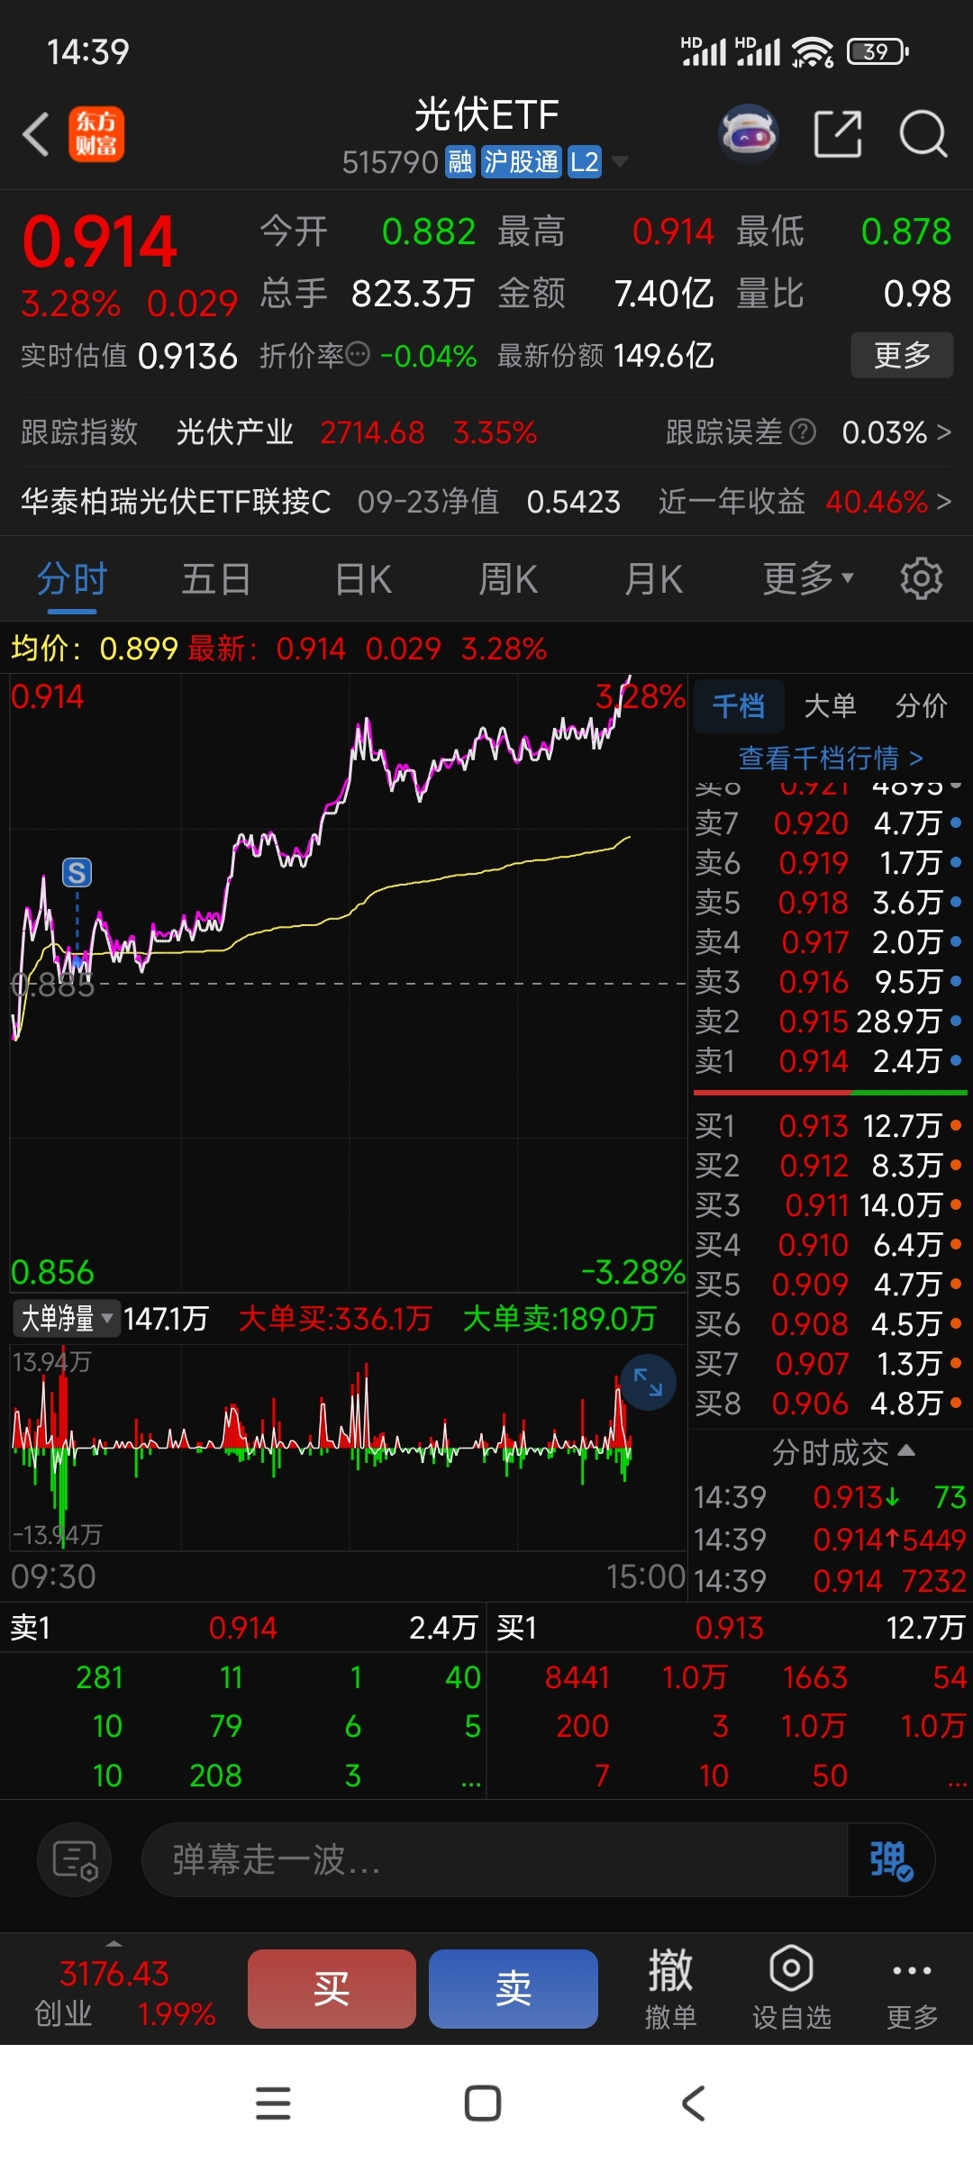
Task: Tap the 281 order in 卖1 queue
Action: point(99,1677)
